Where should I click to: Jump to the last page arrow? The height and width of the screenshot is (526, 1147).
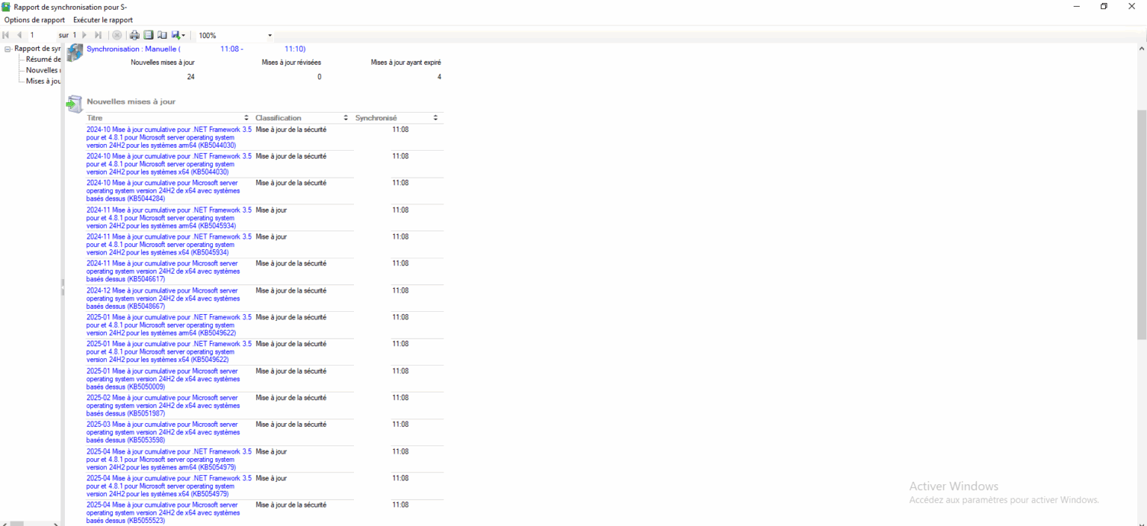point(98,35)
